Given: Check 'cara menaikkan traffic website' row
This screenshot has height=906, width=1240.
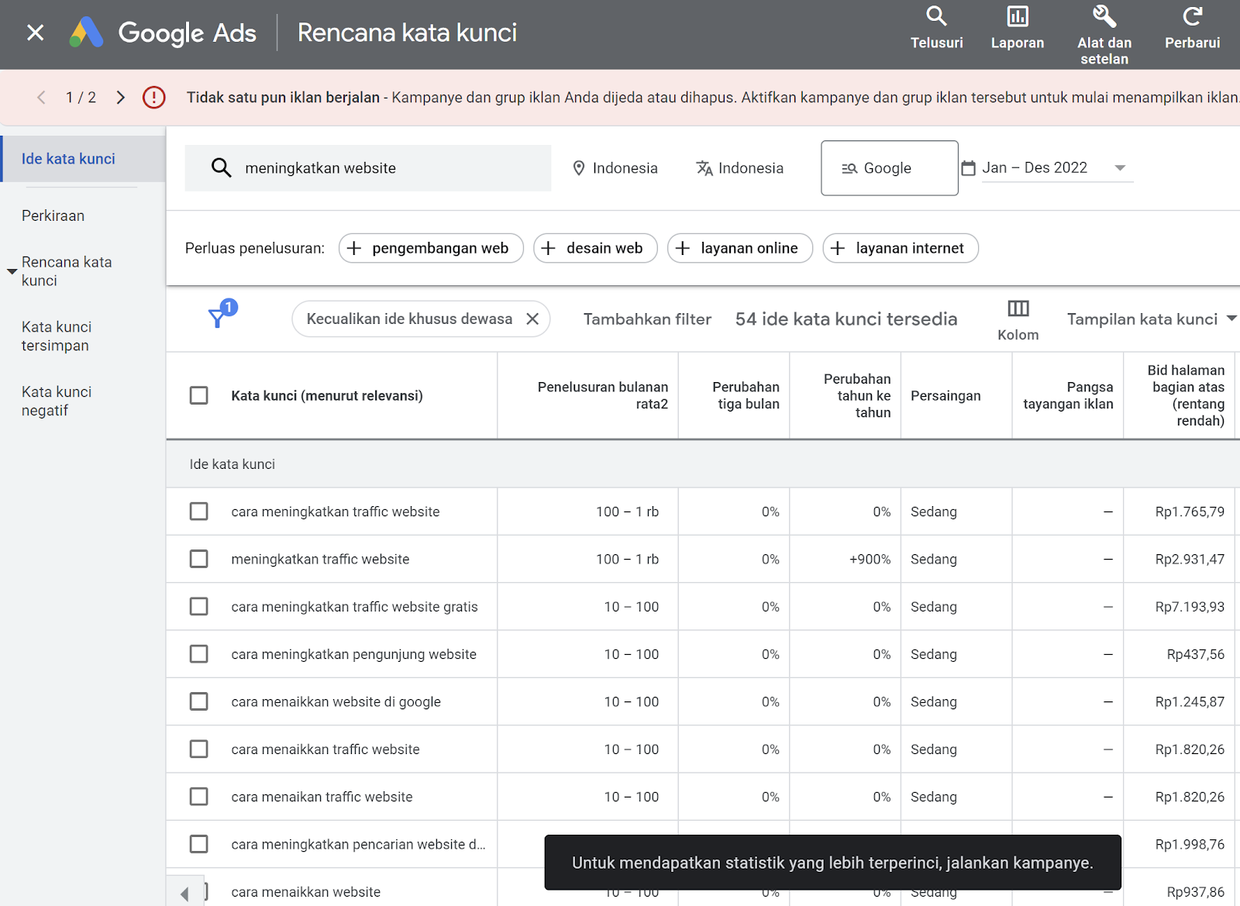Looking at the screenshot, I should pos(199,749).
